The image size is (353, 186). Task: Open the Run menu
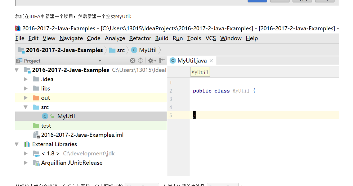pos(178,38)
